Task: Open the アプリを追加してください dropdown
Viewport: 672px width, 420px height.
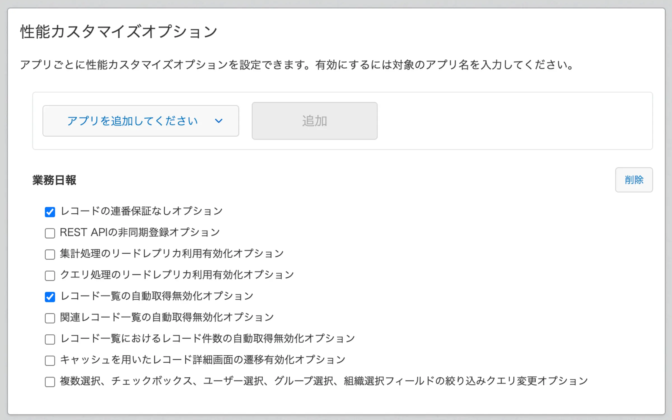Action: point(141,121)
